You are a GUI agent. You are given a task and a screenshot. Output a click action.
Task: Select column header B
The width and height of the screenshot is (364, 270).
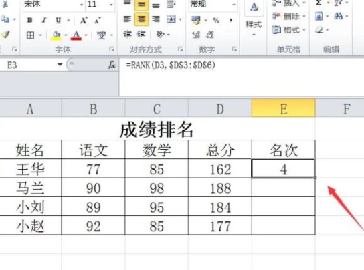(x=93, y=108)
